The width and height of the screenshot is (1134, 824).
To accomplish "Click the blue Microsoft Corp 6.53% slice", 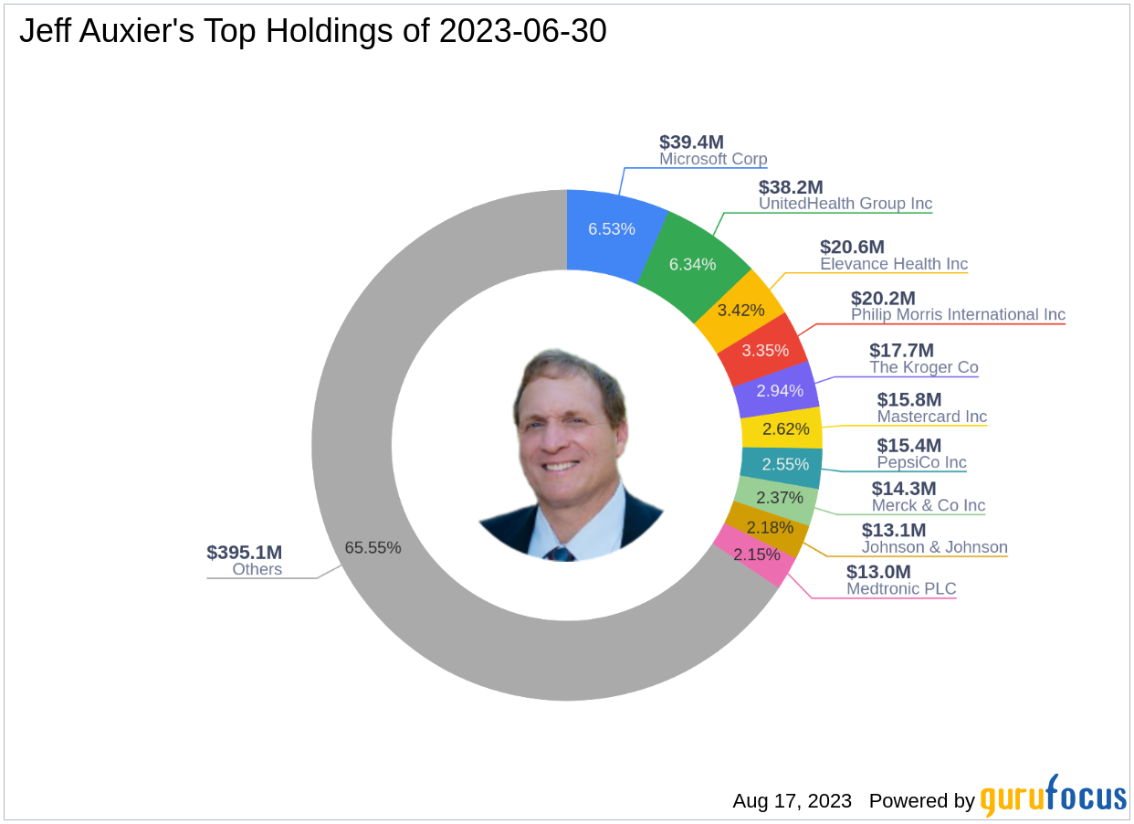I will 612,228.
